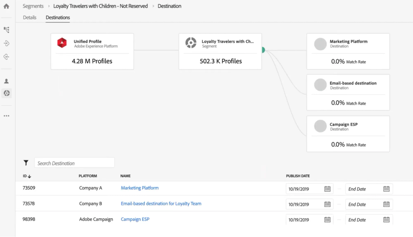
Task: Open end date calendar for Campaign ESP row
Action: pyautogui.click(x=386, y=220)
